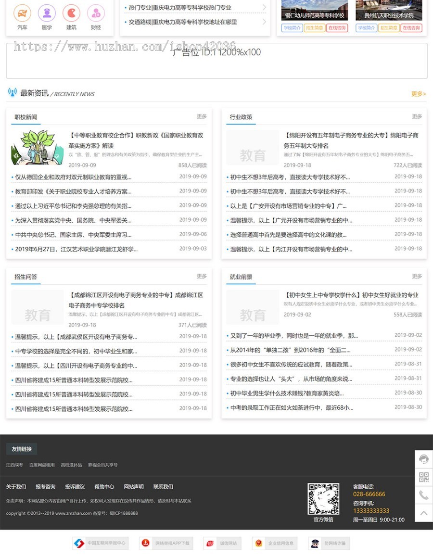Image resolution: width=433 pixels, height=557 pixels.
Task: Expand the 热门专业 Chongqing electric school entry arrow
Action: click(x=264, y=7)
